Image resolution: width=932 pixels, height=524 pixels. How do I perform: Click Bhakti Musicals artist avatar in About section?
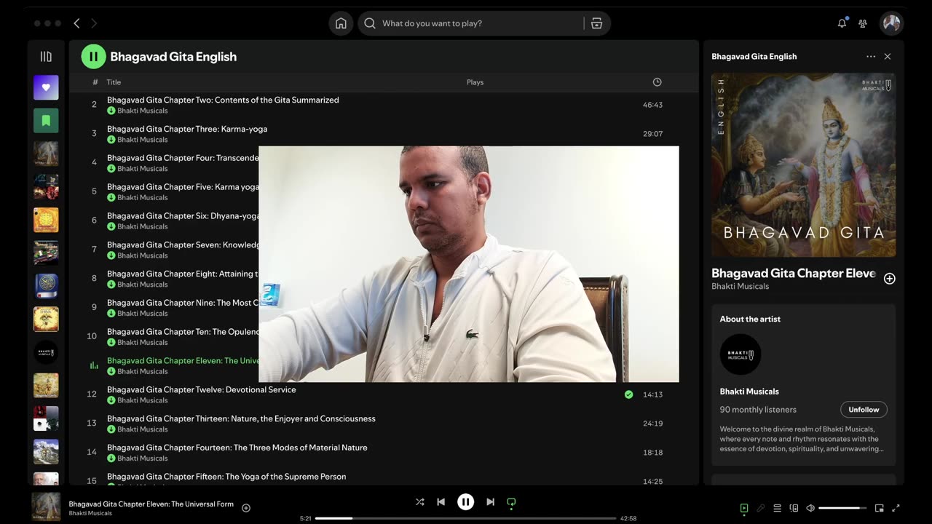point(741,354)
